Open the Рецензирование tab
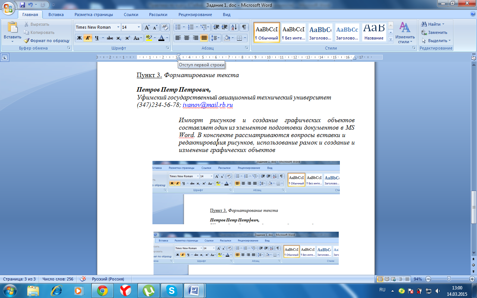This screenshot has height=298, width=477. 195,15
